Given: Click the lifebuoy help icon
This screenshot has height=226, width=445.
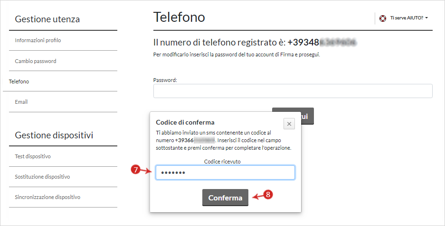Looking at the screenshot, I should click(383, 18).
